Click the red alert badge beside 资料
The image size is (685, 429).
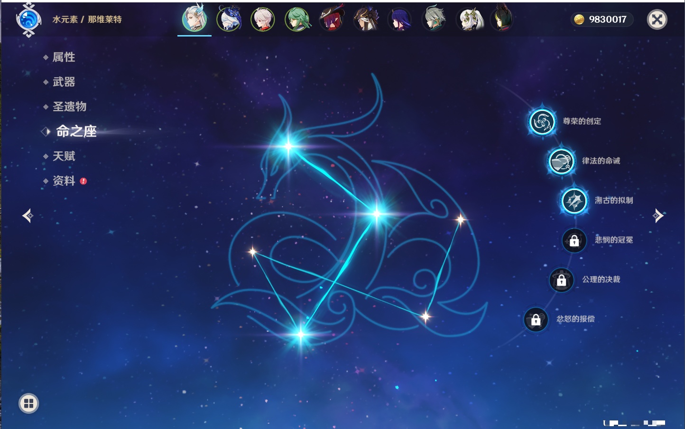tap(83, 181)
